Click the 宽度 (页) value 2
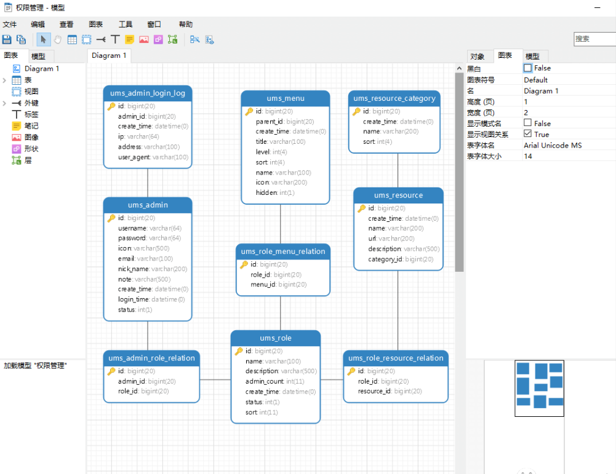 [x=526, y=113]
